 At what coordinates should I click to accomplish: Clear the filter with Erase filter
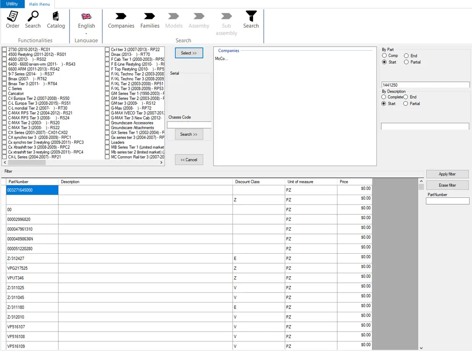coord(447,185)
